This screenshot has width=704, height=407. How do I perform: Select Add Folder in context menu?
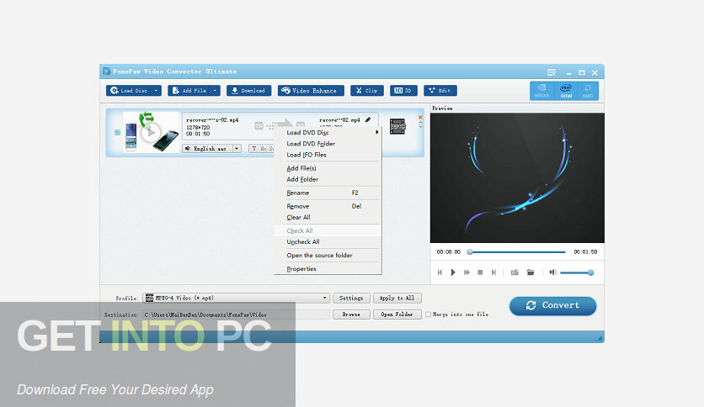pos(328,179)
